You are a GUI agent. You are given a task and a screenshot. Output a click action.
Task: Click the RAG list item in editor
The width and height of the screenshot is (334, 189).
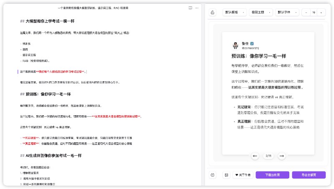tap(36, 61)
